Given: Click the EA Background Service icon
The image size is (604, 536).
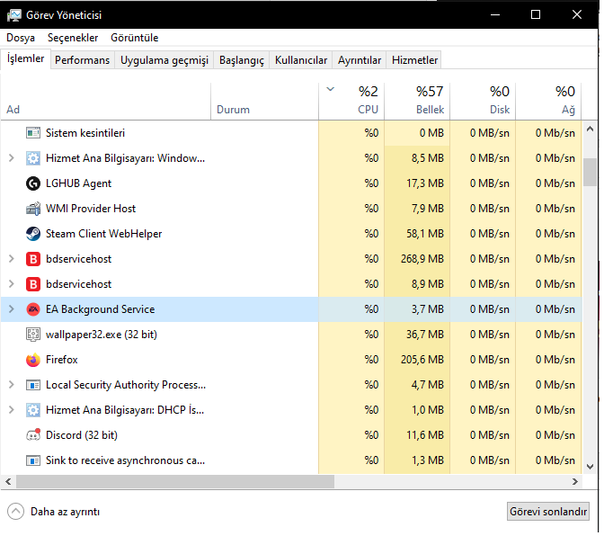Looking at the screenshot, I should point(33,309).
